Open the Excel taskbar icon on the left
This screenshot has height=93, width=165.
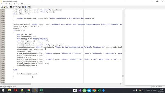tap(42, 90)
